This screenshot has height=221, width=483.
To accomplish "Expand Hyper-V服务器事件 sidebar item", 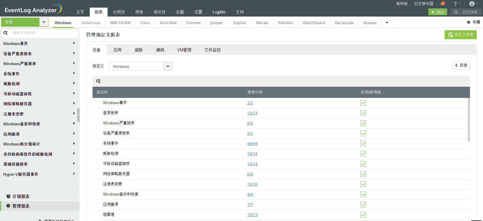I will (74, 174).
